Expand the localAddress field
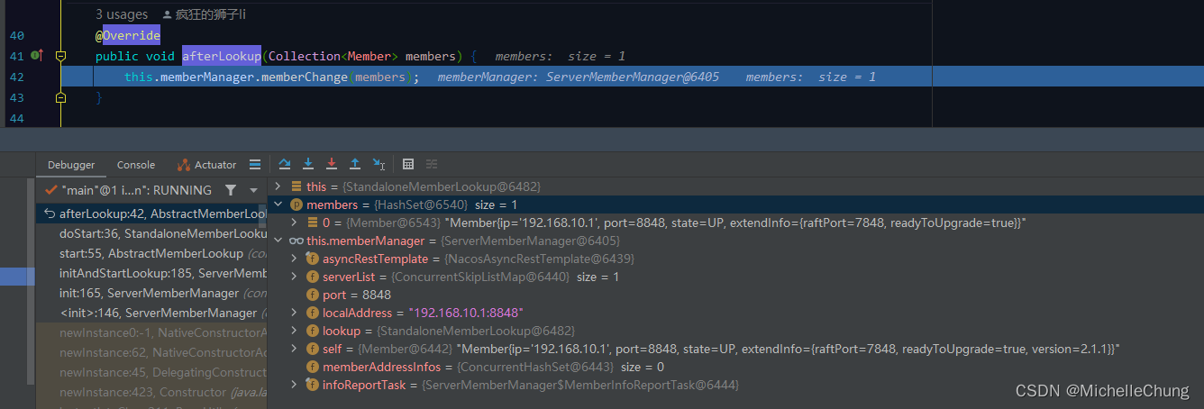Screen dimensions: 1204x409 point(295,313)
